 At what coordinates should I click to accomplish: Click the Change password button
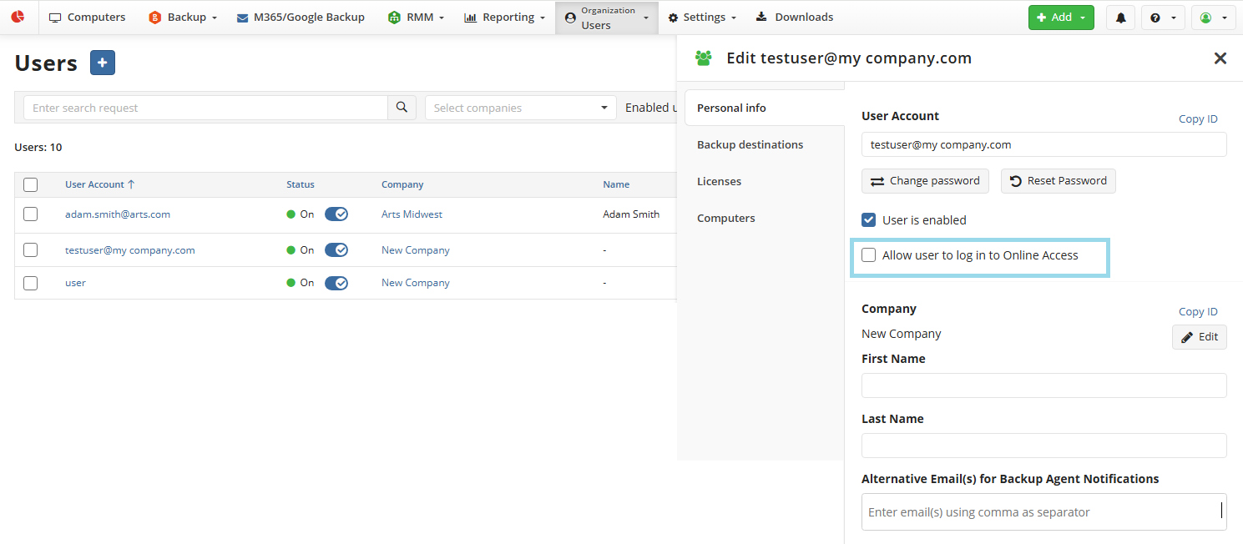tap(925, 181)
